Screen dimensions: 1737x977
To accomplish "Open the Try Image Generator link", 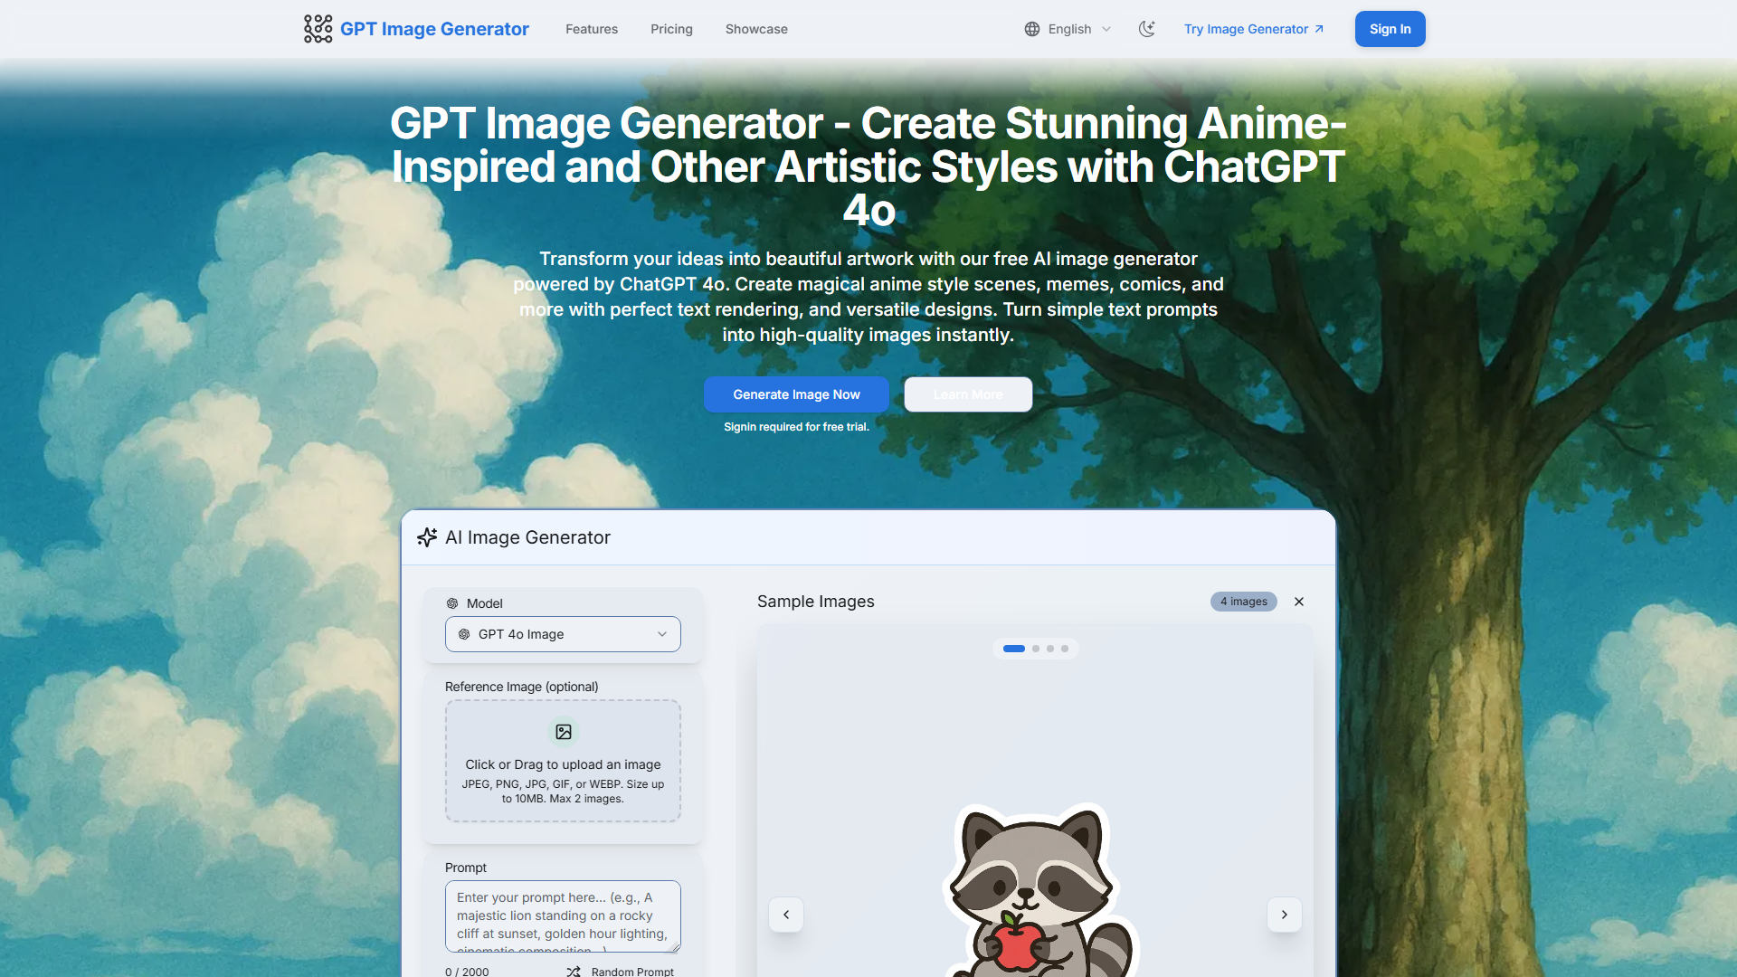I will click(1254, 29).
